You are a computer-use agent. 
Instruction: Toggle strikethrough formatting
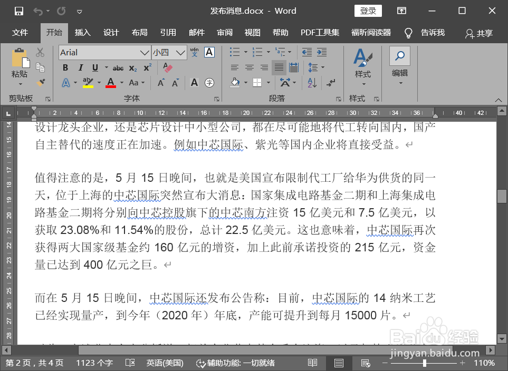pyautogui.click(x=118, y=68)
